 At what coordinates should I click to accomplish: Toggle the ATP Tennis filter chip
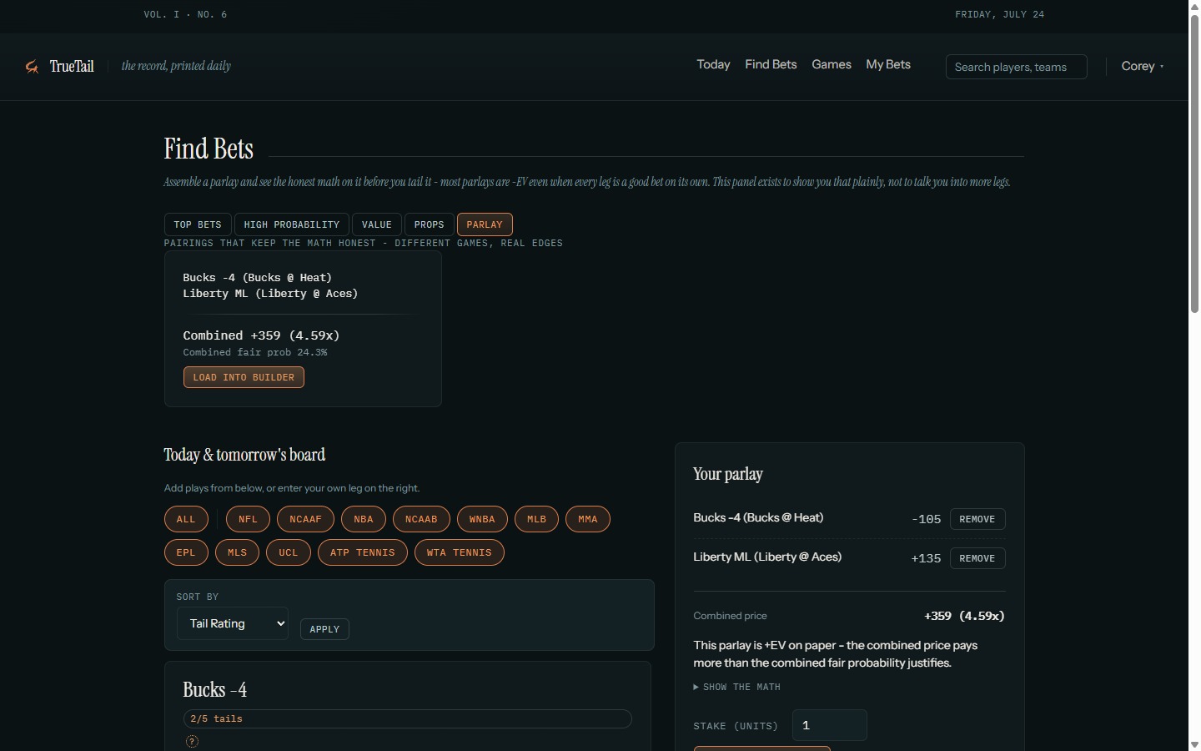pos(363,552)
